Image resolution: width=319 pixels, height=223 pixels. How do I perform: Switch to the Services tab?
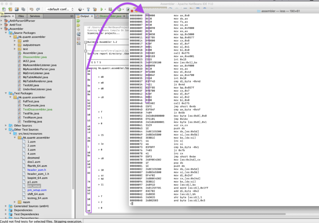tap(35, 16)
